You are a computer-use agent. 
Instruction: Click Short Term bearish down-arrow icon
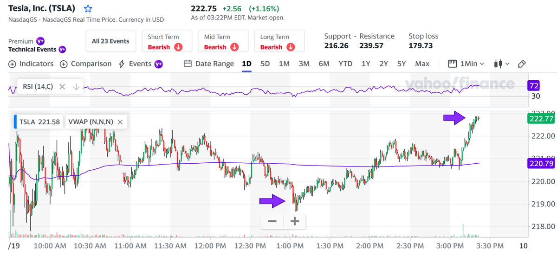(179, 47)
